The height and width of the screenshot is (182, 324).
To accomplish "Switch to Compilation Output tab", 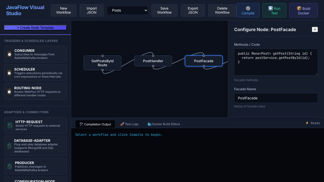I will coord(95,124).
